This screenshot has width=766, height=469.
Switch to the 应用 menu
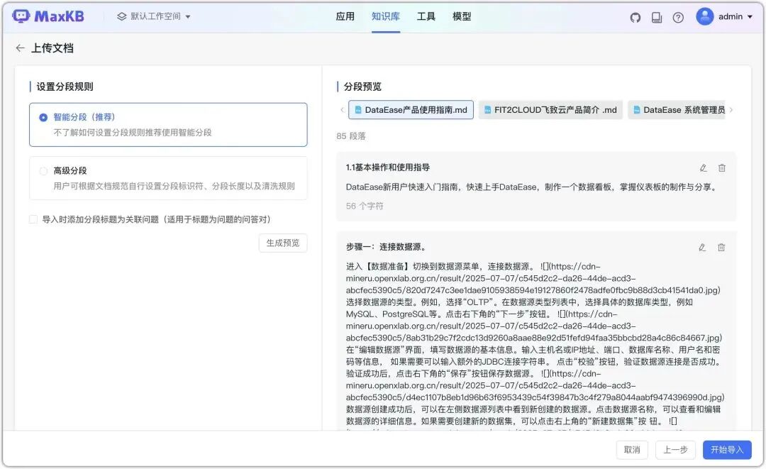point(345,16)
